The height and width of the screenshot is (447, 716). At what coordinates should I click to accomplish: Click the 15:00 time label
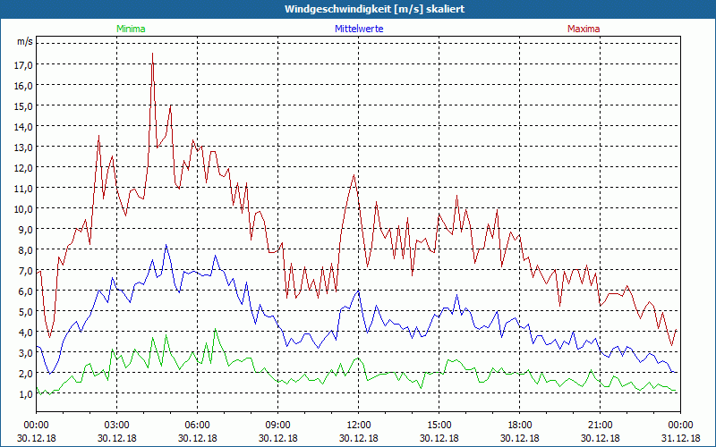[x=439, y=426]
